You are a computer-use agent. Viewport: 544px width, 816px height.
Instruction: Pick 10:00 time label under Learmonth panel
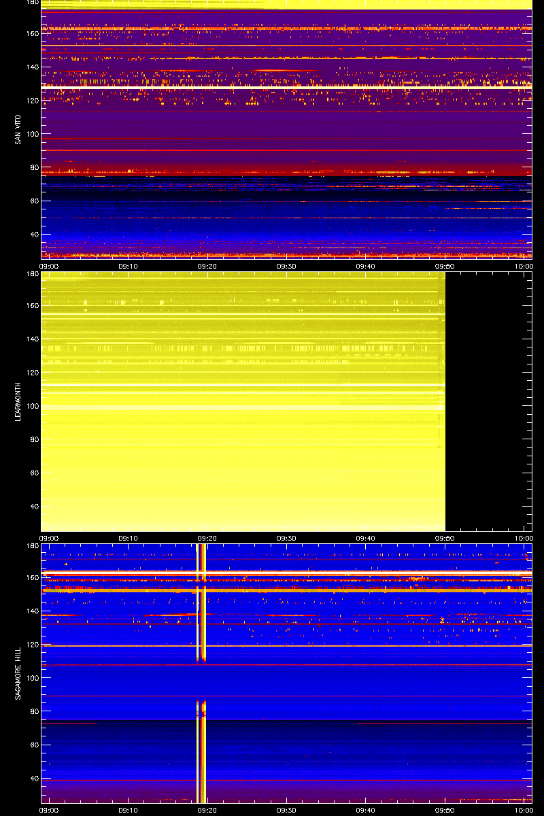tap(524, 538)
